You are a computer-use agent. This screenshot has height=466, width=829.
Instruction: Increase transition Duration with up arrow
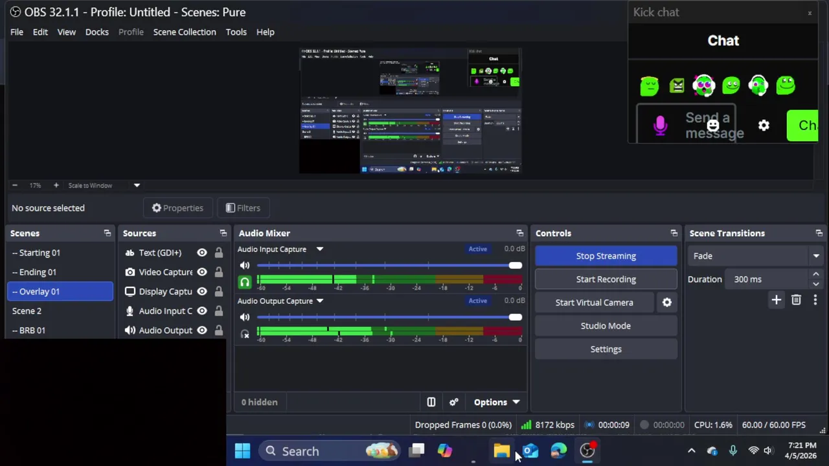tap(815, 275)
